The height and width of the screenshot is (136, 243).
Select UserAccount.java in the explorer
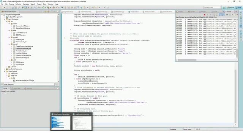pyautogui.click(x=21, y=42)
